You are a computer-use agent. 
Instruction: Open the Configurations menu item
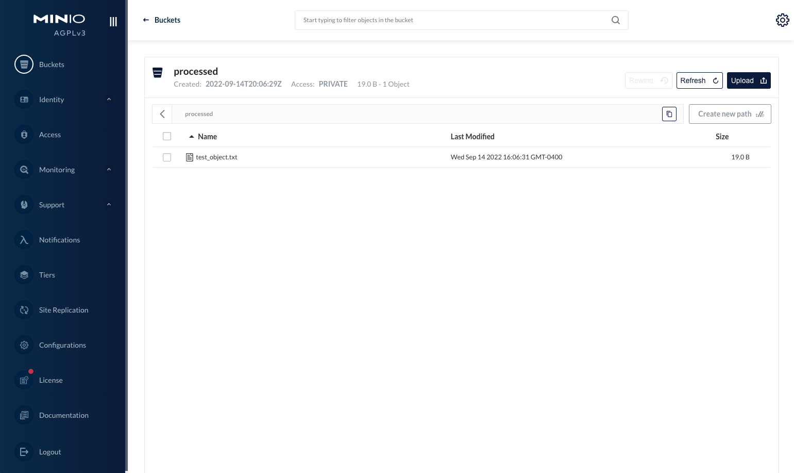click(62, 345)
